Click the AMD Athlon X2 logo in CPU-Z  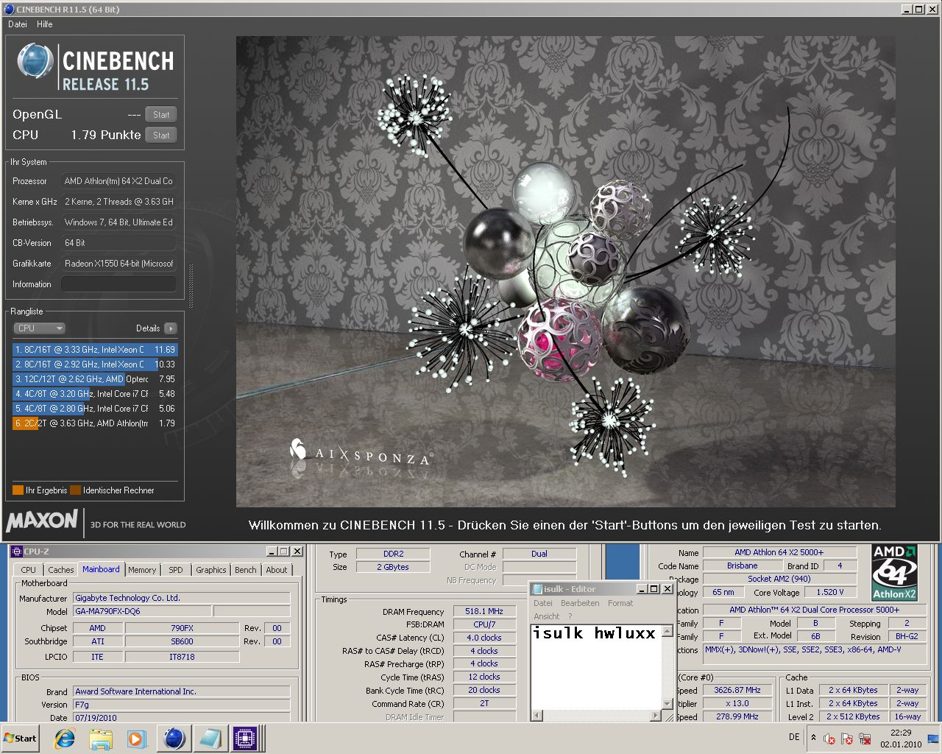(894, 573)
